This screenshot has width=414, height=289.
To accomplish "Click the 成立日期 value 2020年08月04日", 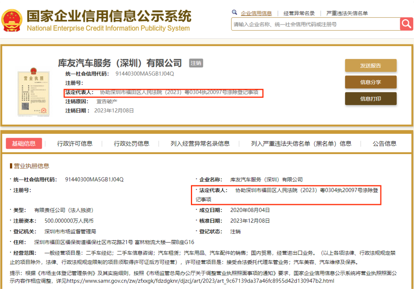I will click(x=250, y=210).
